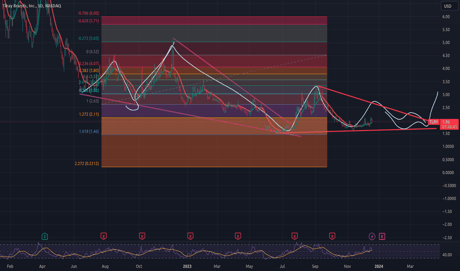The image size is (460, 271).
Task: Select the 1 (2.63) Fibonacci level label
Action: click(92, 101)
